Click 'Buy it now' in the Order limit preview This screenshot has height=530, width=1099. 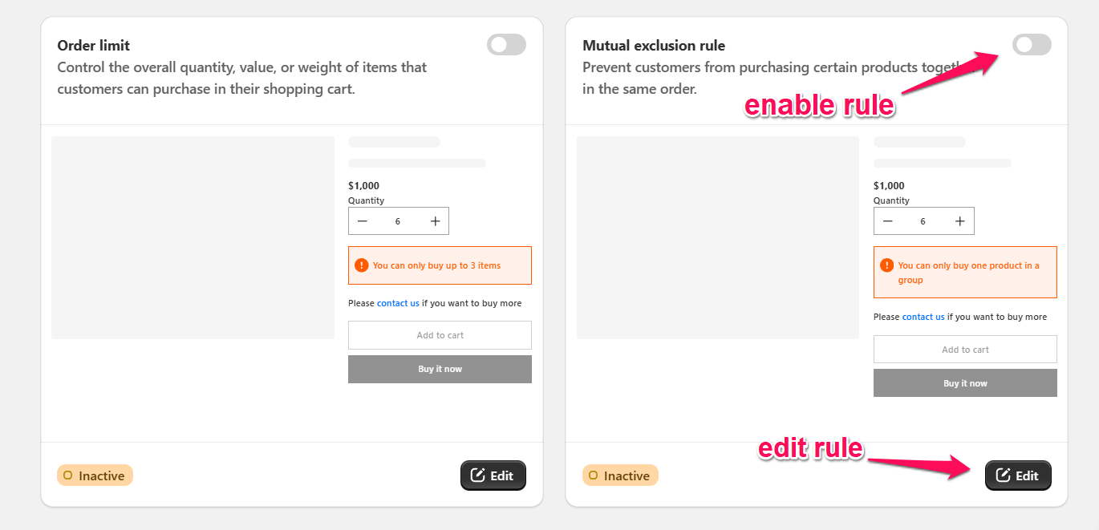click(x=440, y=369)
